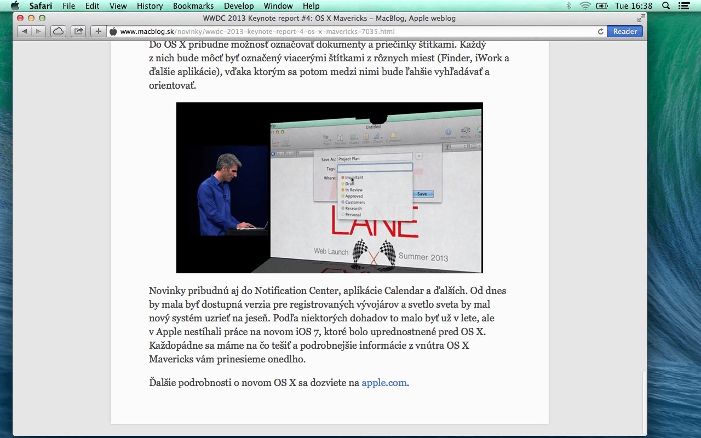Screen dimensions: 701x438
Task: Click the battery status icon
Action: [x=602, y=6]
